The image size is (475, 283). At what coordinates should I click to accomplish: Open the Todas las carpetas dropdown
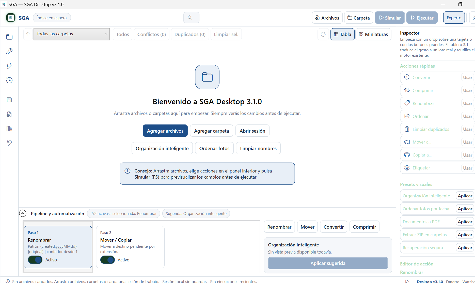coord(72,34)
